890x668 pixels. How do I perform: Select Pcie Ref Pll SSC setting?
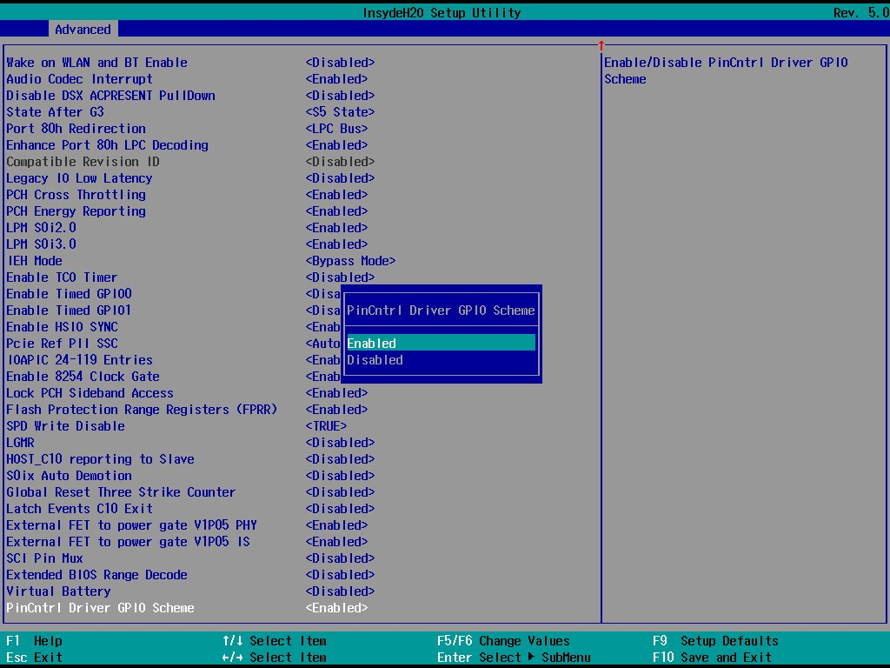pos(62,343)
